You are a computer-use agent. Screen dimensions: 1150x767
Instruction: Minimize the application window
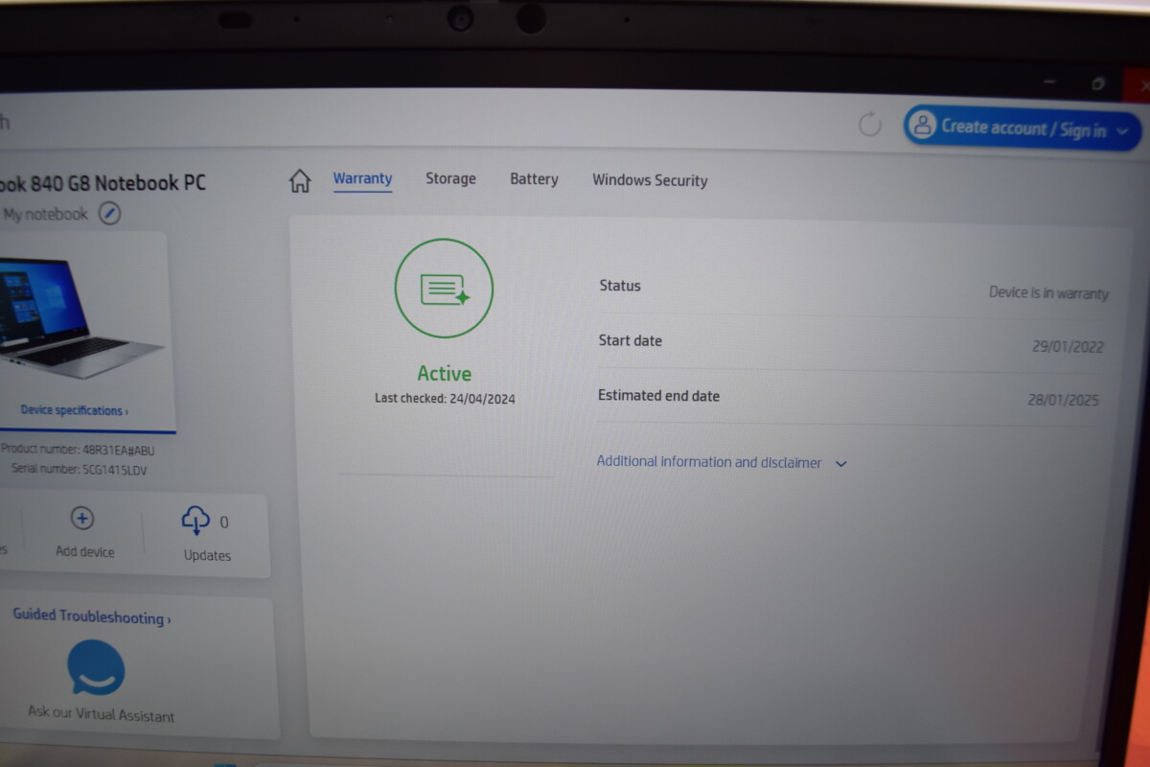[1050, 82]
